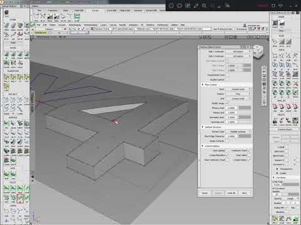Click the red-outlined tool icon in left palette
Screen dimensions: 301x225
pos(20,198)
